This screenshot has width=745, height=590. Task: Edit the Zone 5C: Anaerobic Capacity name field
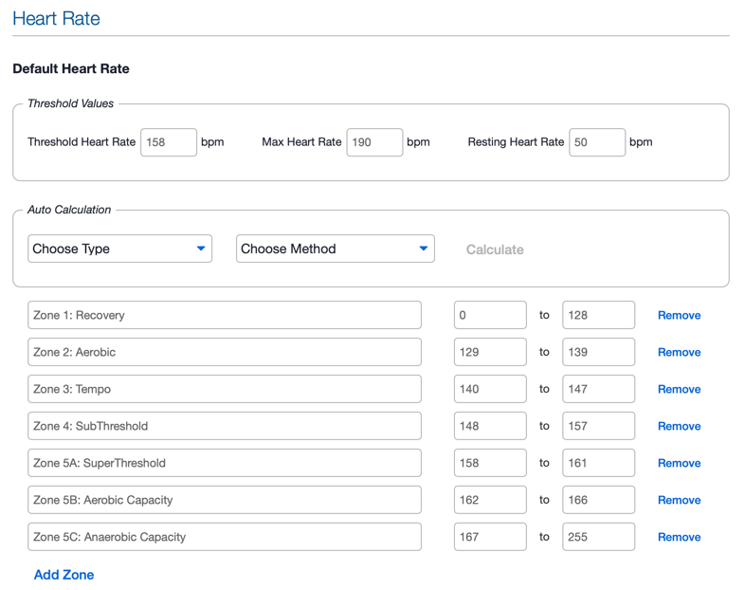pyautogui.click(x=225, y=537)
